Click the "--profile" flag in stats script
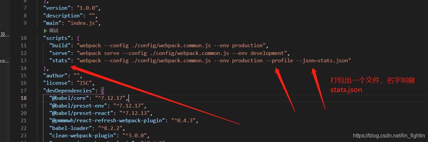This screenshot has height=142, width=428. point(279,61)
